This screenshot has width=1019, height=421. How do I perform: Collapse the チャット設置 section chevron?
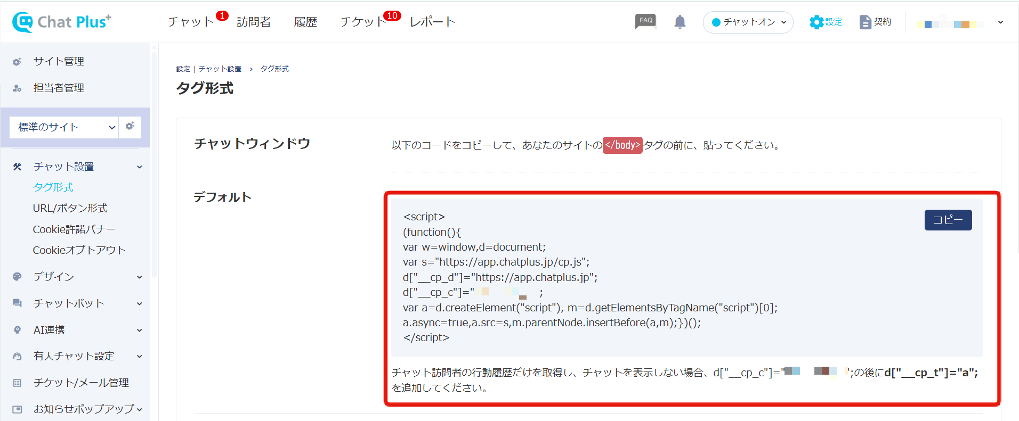tap(140, 167)
